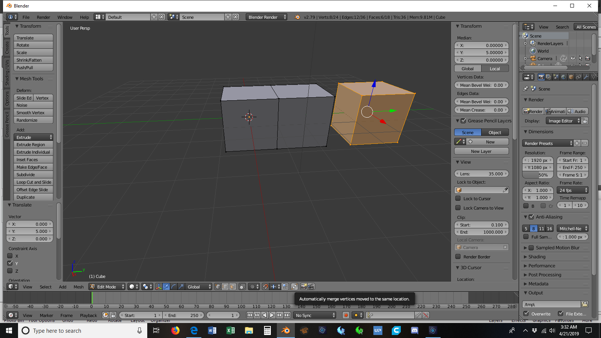
Task: Play animation forward in timeline
Action: click(272, 315)
